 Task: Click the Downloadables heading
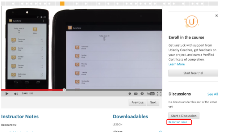[x=130, y=116]
